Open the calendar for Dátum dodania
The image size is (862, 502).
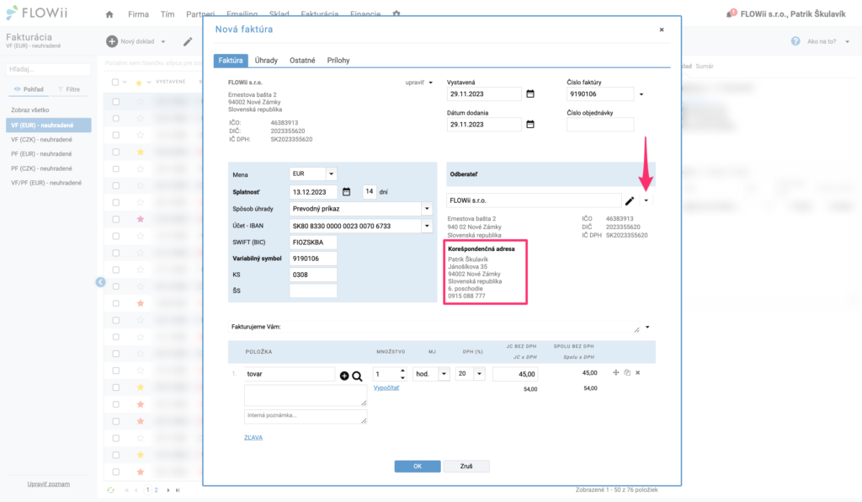click(530, 125)
